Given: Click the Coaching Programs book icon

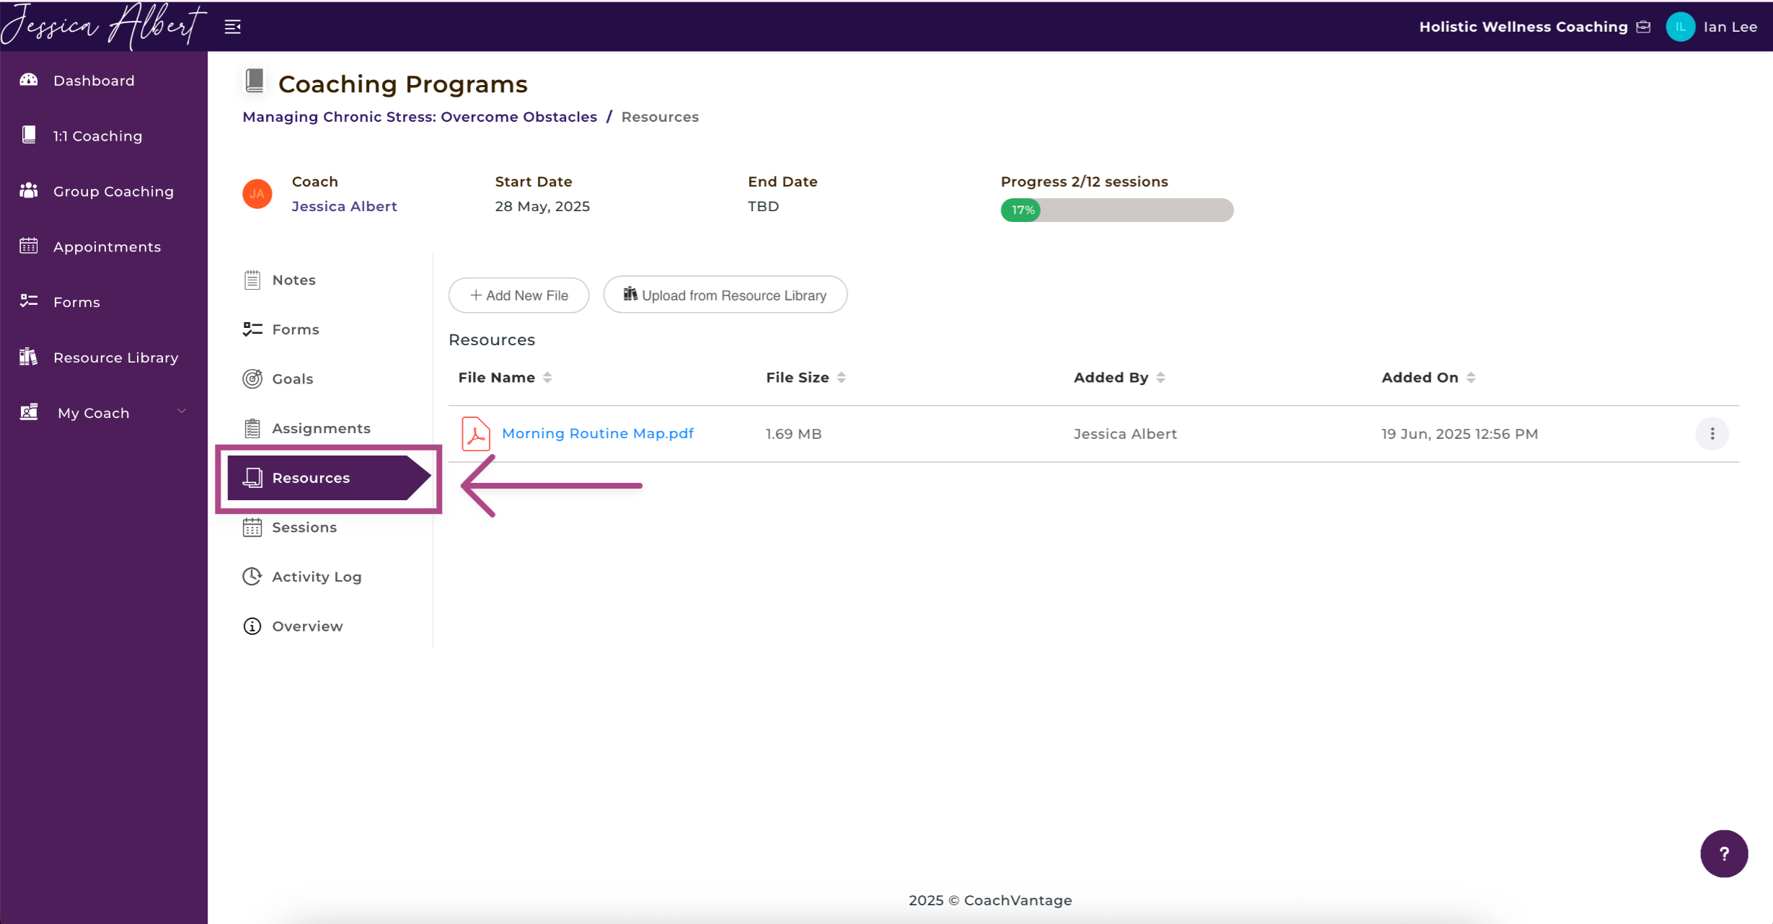Looking at the screenshot, I should pyautogui.click(x=255, y=81).
